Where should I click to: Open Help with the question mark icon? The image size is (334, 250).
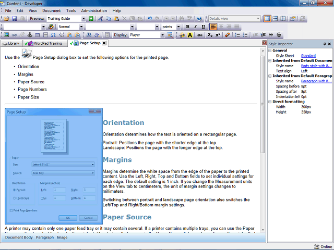[199, 19]
